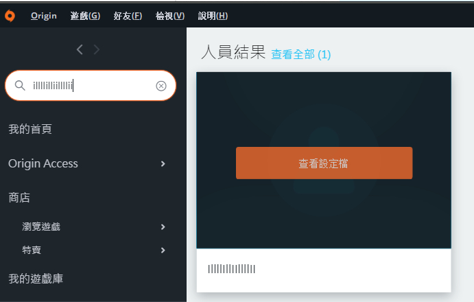The height and width of the screenshot is (302, 474).
Task: Go back with the left arrow
Action: click(80, 49)
